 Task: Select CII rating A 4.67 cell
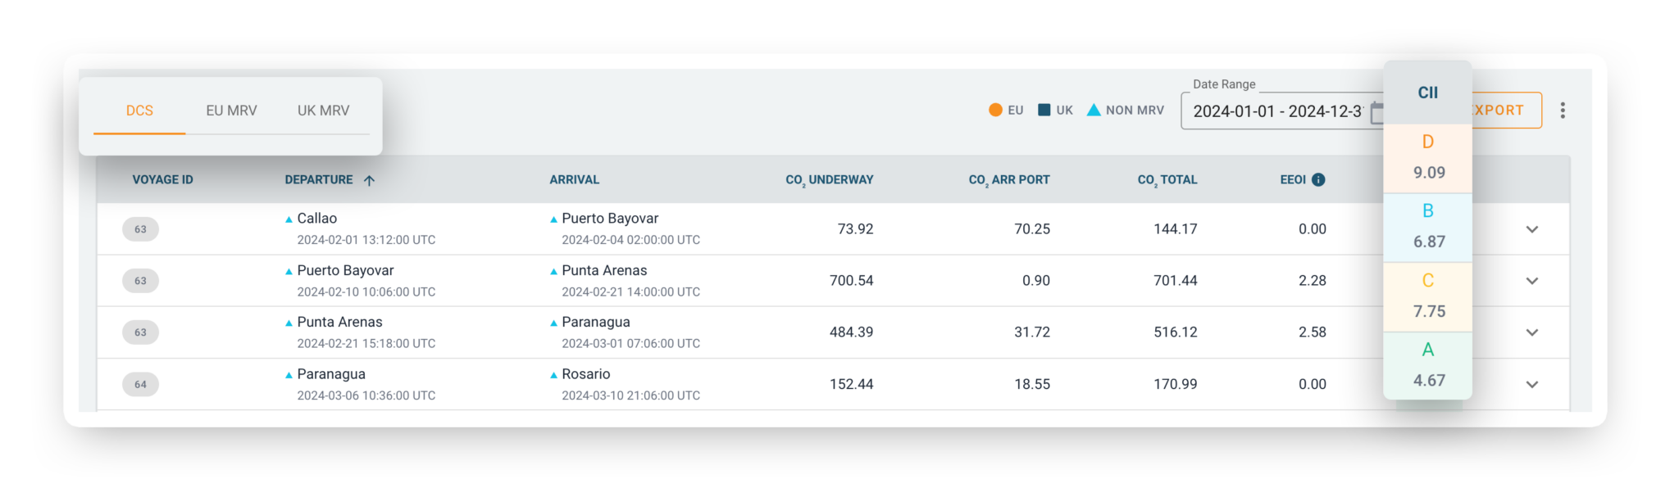coord(1427,365)
